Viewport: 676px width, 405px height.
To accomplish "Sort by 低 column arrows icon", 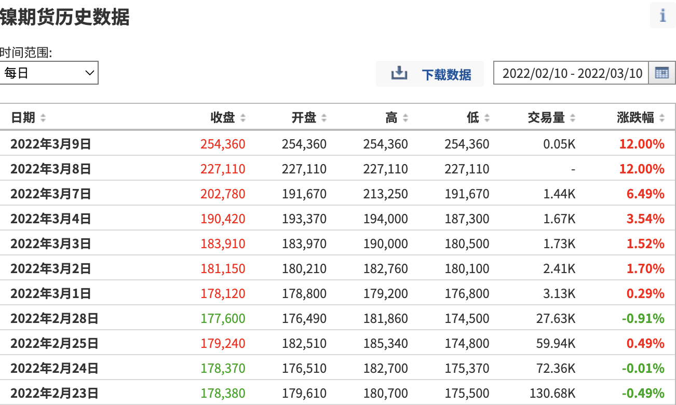I will 486,118.
